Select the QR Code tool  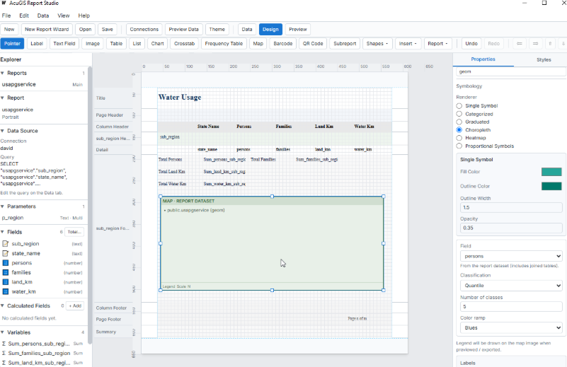313,43
